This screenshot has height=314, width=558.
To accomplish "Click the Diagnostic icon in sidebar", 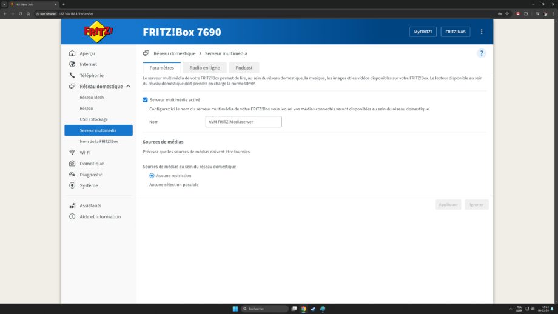I will point(72,175).
